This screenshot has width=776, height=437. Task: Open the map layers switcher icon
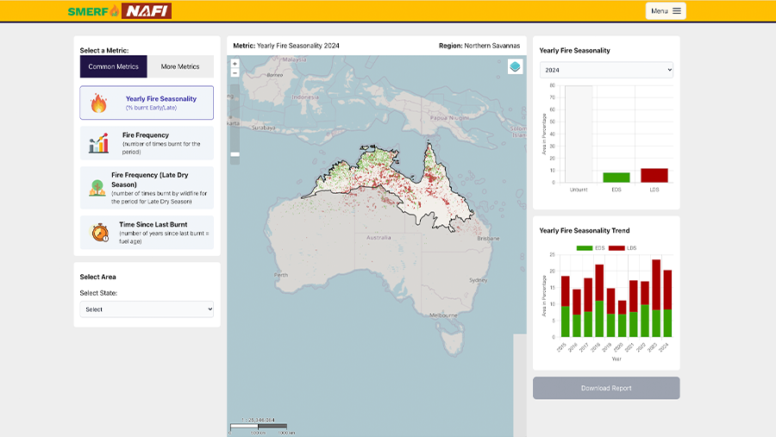tap(515, 66)
